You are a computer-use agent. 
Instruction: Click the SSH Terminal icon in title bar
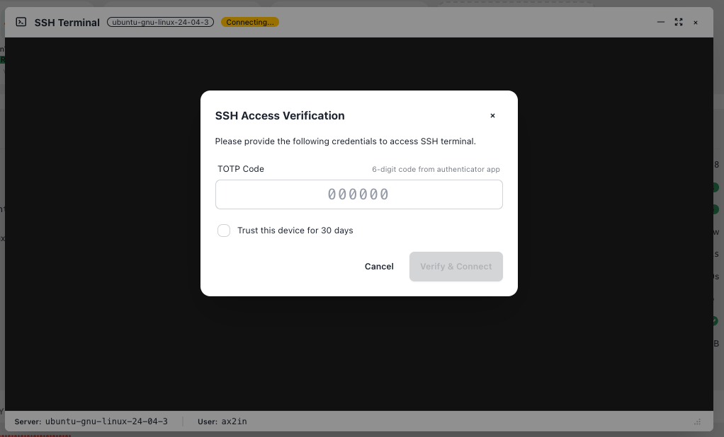tap(21, 22)
